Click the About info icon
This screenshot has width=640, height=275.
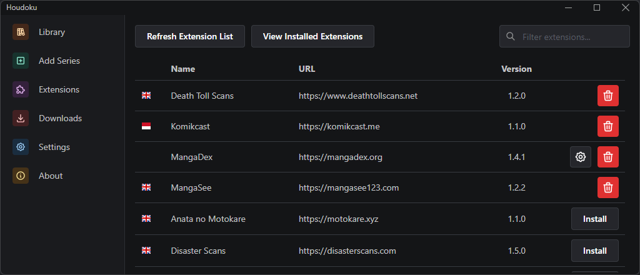21,176
